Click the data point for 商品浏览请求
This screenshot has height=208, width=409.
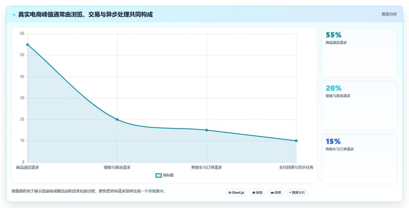(x=27, y=44)
